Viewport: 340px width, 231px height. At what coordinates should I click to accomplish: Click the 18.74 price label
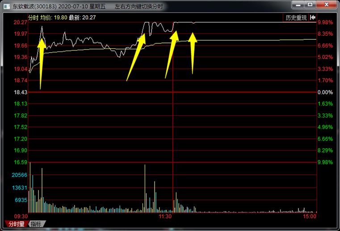click(21, 80)
